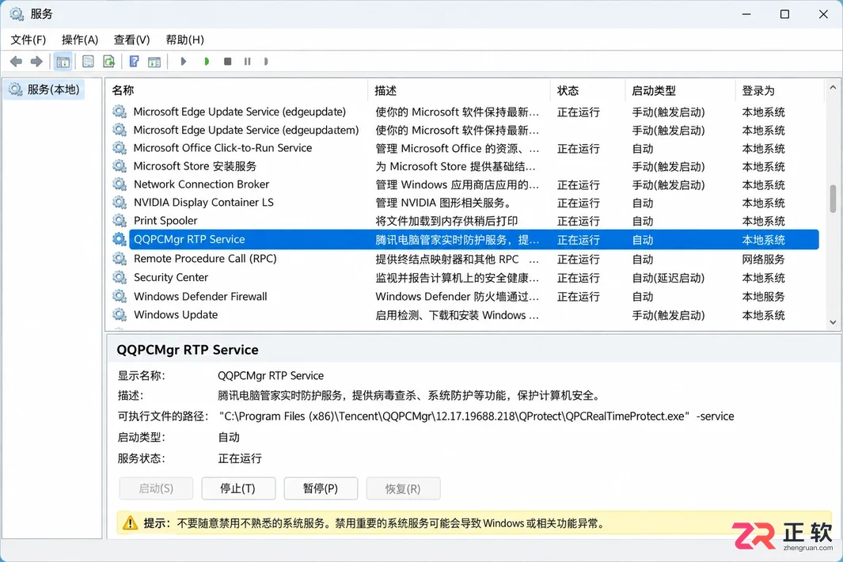Click the gear icon of Network Connection Broker
Image resolution: width=843 pixels, height=562 pixels.
coord(120,184)
